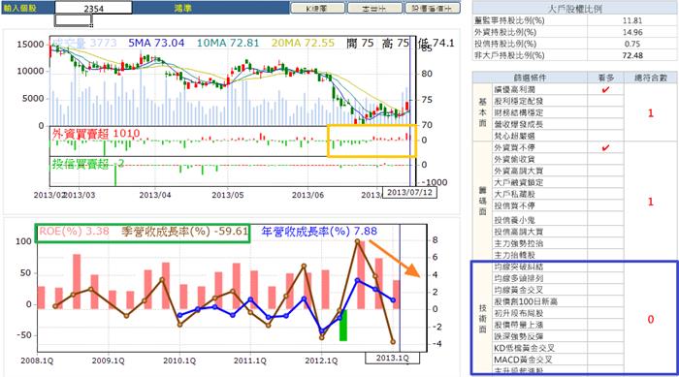Click the 年營收成長率(%) 7.88 label
This screenshot has width=679, height=377.
pyautogui.click(x=319, y=231)
